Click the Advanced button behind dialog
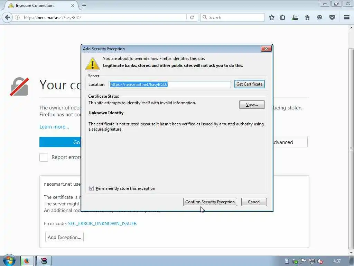The width and height of the screenshot is (354, 266). (x=290, y=142)
